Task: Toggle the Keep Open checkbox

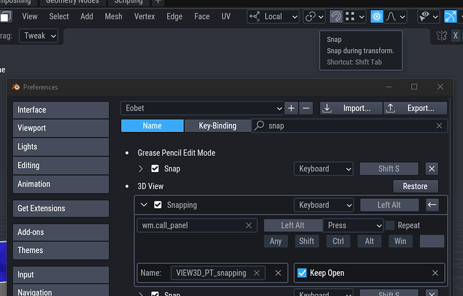Action: tap(302, 273)
